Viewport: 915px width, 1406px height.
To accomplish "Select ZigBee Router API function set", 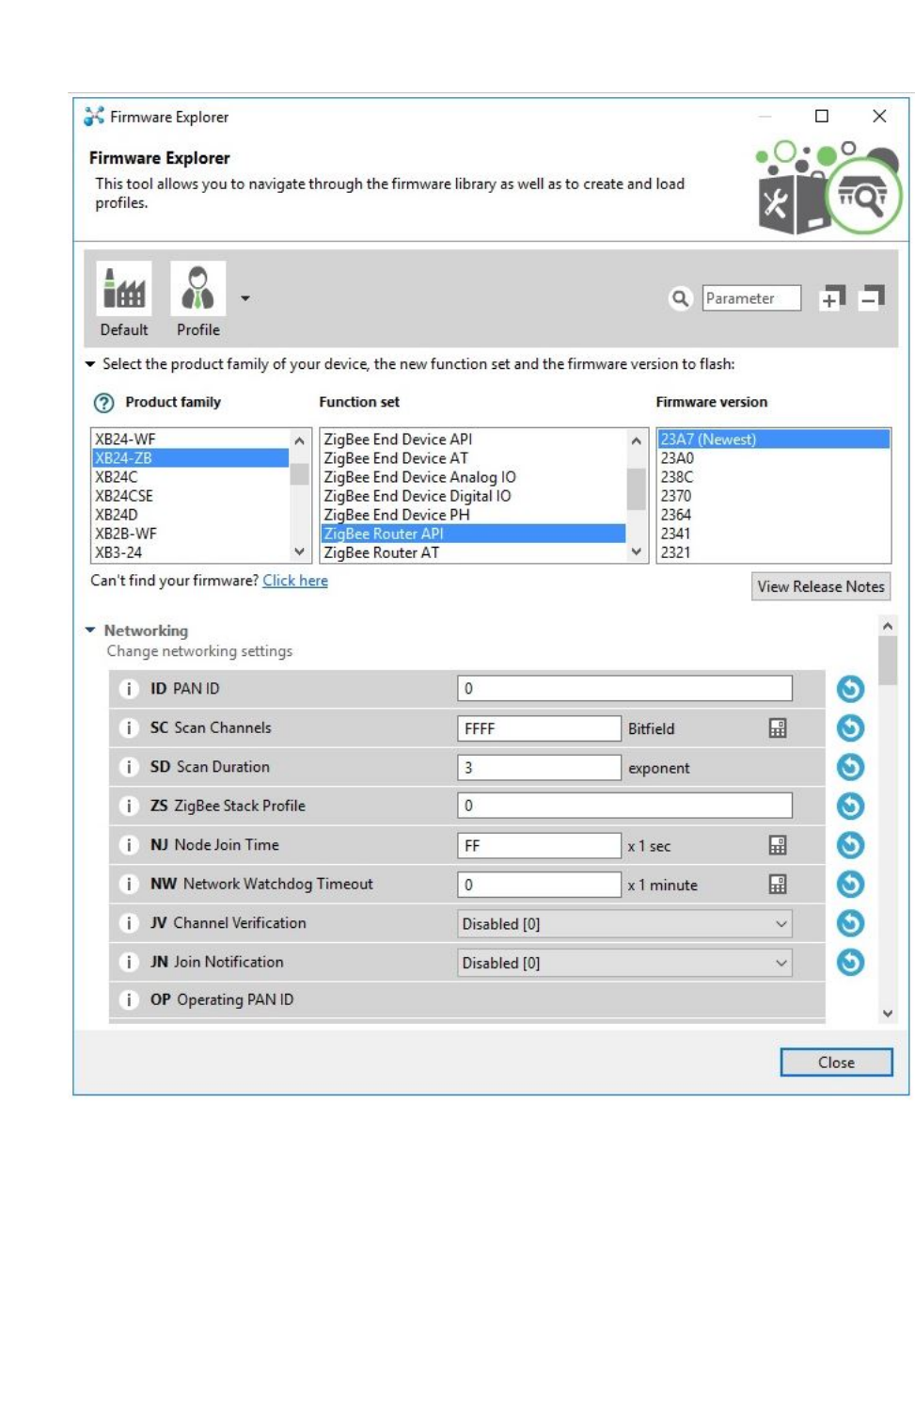I will pyautogui.click(x=473, y=534).
